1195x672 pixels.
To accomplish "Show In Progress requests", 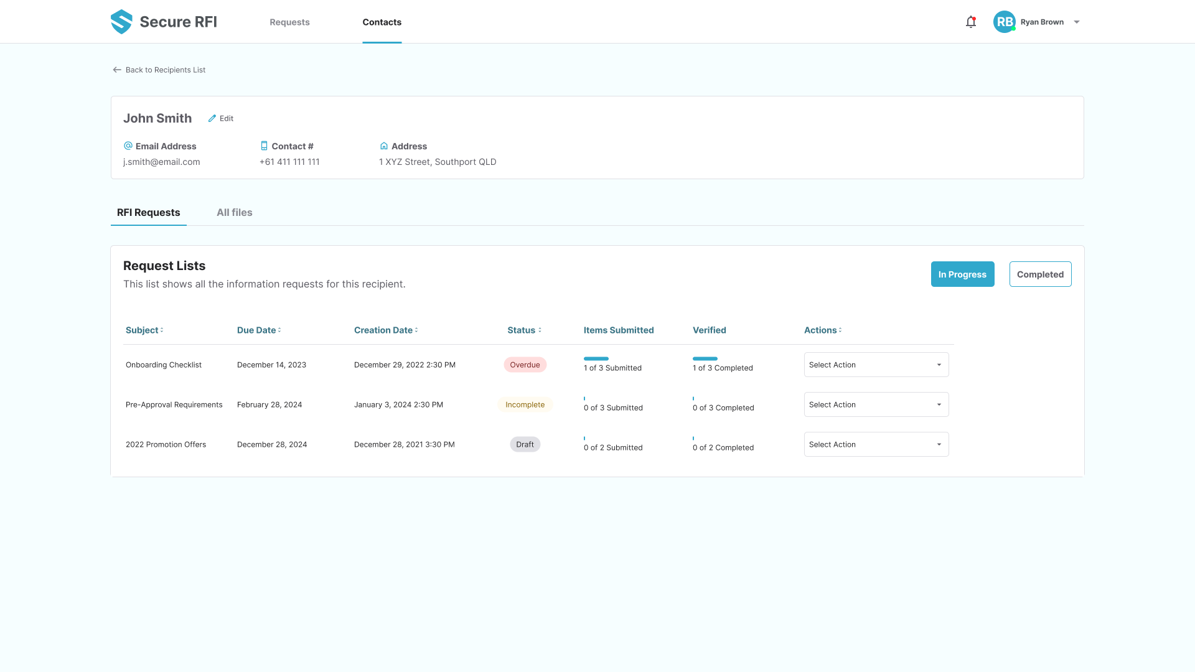I will point(962,274).
